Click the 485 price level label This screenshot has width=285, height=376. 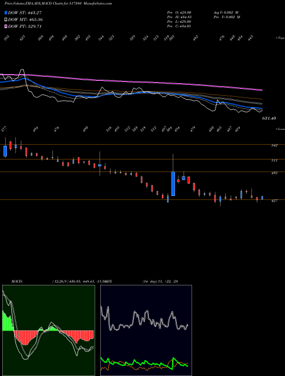click(x=274, y=173)
